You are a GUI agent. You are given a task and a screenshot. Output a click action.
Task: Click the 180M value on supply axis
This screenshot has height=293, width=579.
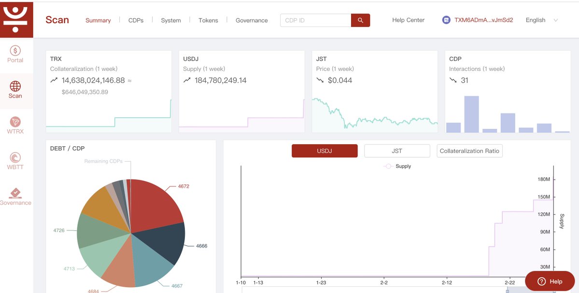(x=544, y=180)
